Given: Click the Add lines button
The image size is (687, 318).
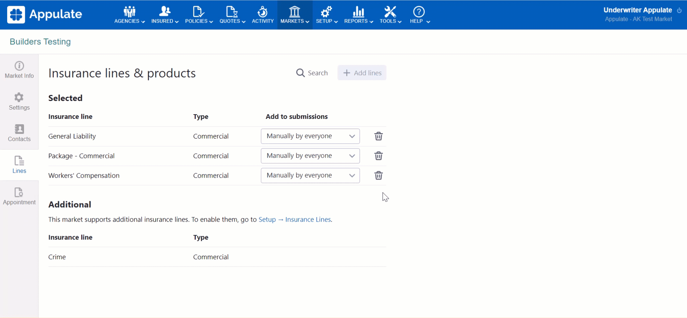Looking at the screenshot, I should pyautogui.click(x=362, y=73).
